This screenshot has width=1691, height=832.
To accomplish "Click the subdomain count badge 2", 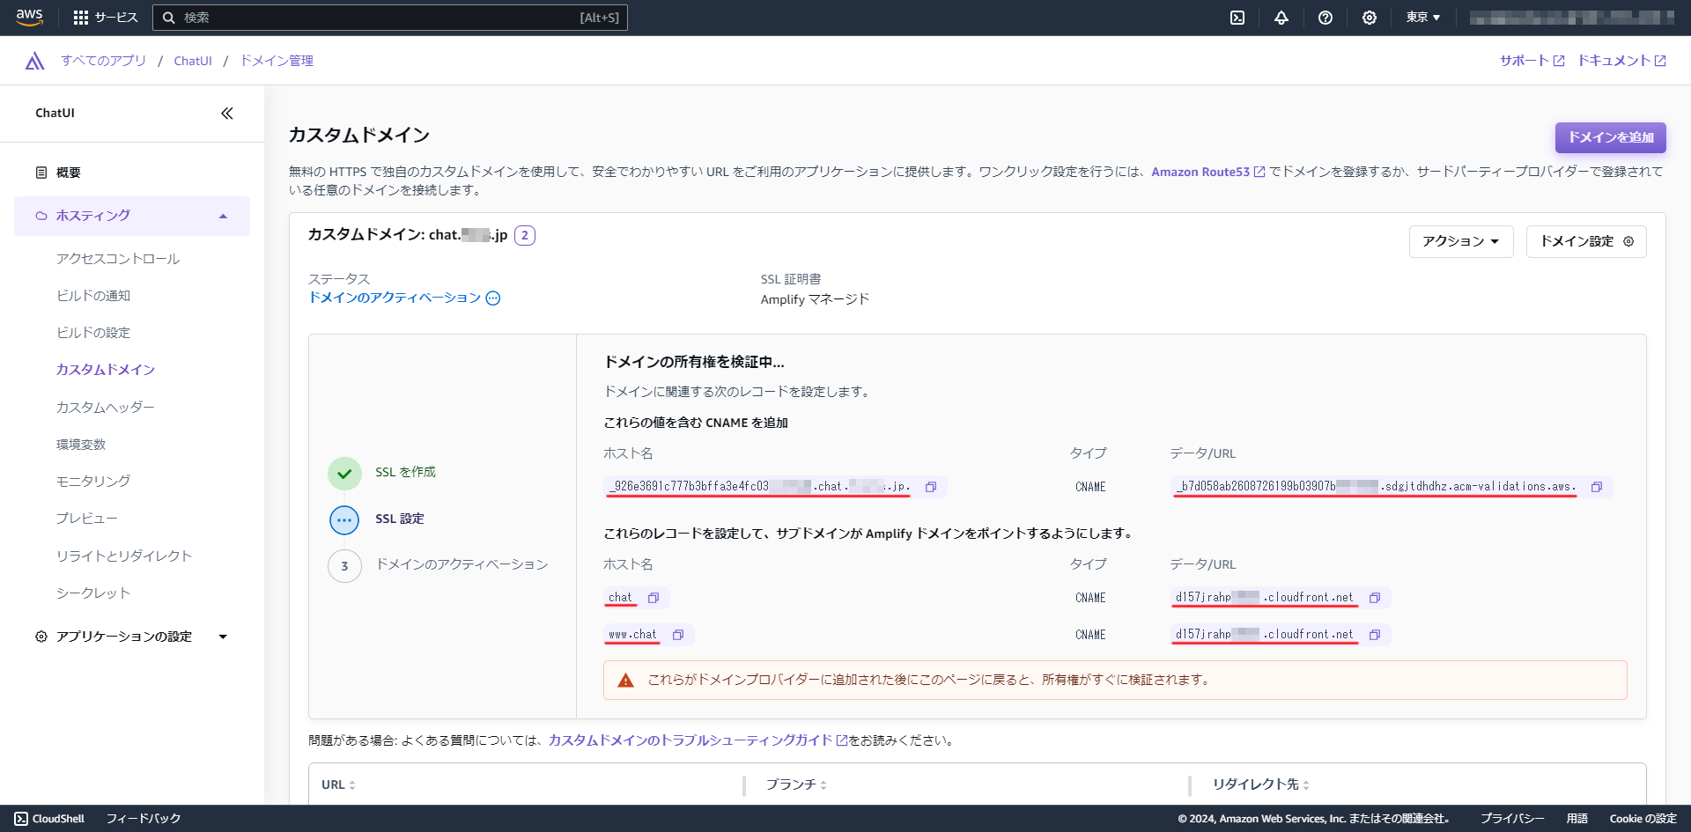I will click(525, 235).
